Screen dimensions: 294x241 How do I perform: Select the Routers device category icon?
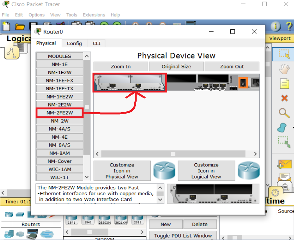tap(9, 214)
